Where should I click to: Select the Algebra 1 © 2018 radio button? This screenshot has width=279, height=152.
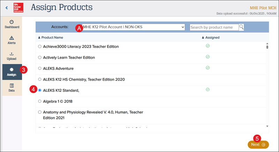(x=40, y=101)
